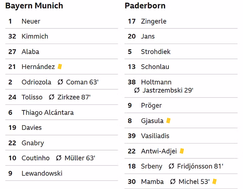Click player name Thiago Alcántara
This screenshot has height=189, width=243.
coord(48,112)
